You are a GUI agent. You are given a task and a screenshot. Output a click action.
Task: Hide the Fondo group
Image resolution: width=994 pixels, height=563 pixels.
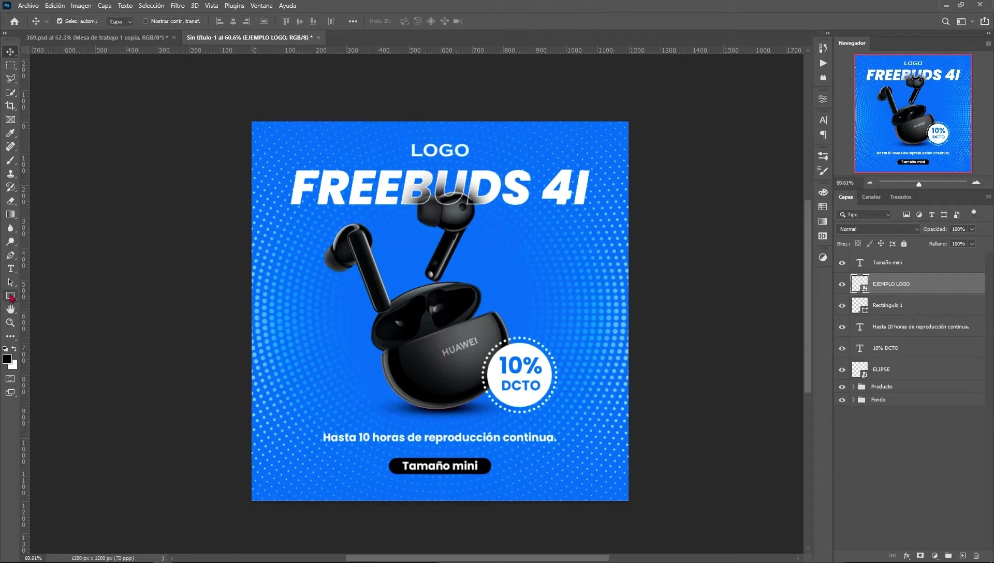(x=842, y=400)
